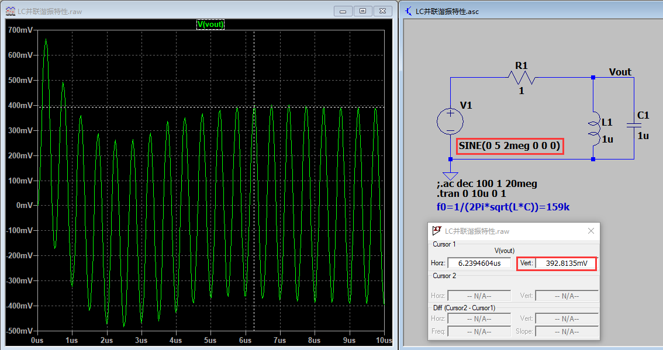Viewport: 663px width, 350px height.
Task: Click the cursor dialog title icon
Action: [437, 231]
